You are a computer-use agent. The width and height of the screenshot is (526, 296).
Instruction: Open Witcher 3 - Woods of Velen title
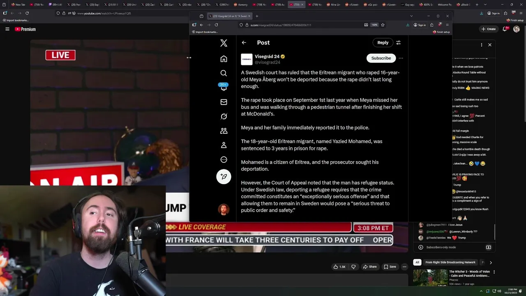click(469, 274)
